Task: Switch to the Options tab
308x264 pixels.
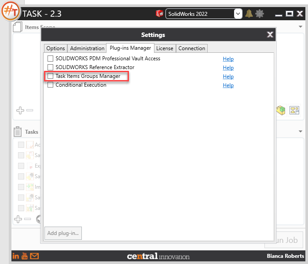Action: coord(55,48)
